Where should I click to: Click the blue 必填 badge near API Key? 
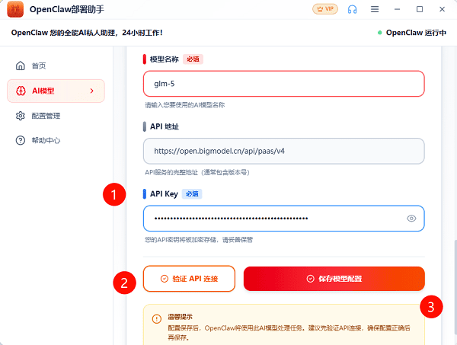coord(192,193)
